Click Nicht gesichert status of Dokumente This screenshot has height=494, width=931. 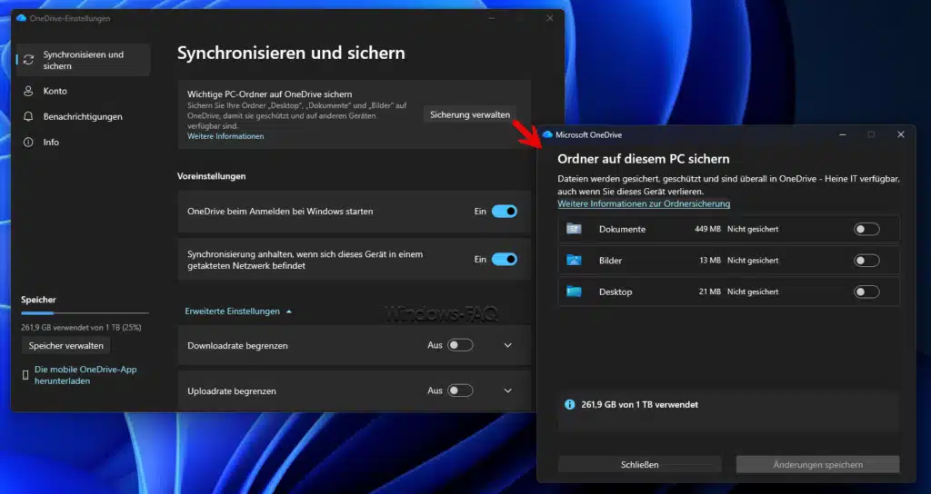point(753,229)
